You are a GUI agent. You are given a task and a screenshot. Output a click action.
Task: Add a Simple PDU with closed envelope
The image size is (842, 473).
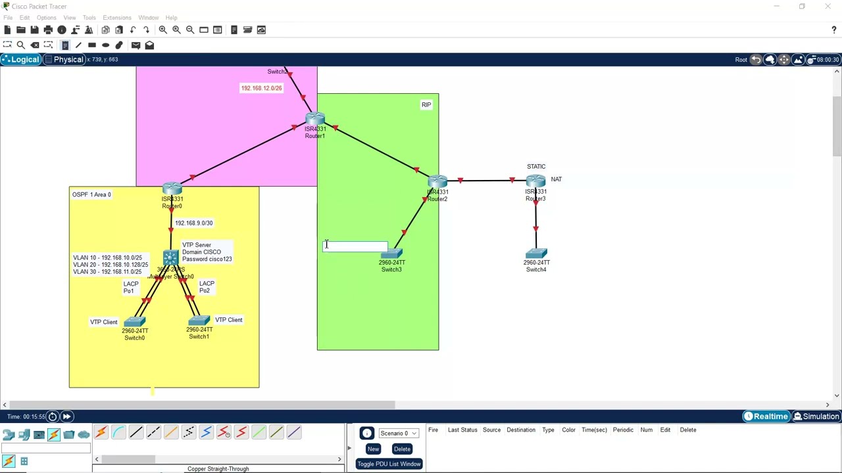[136, 45]
